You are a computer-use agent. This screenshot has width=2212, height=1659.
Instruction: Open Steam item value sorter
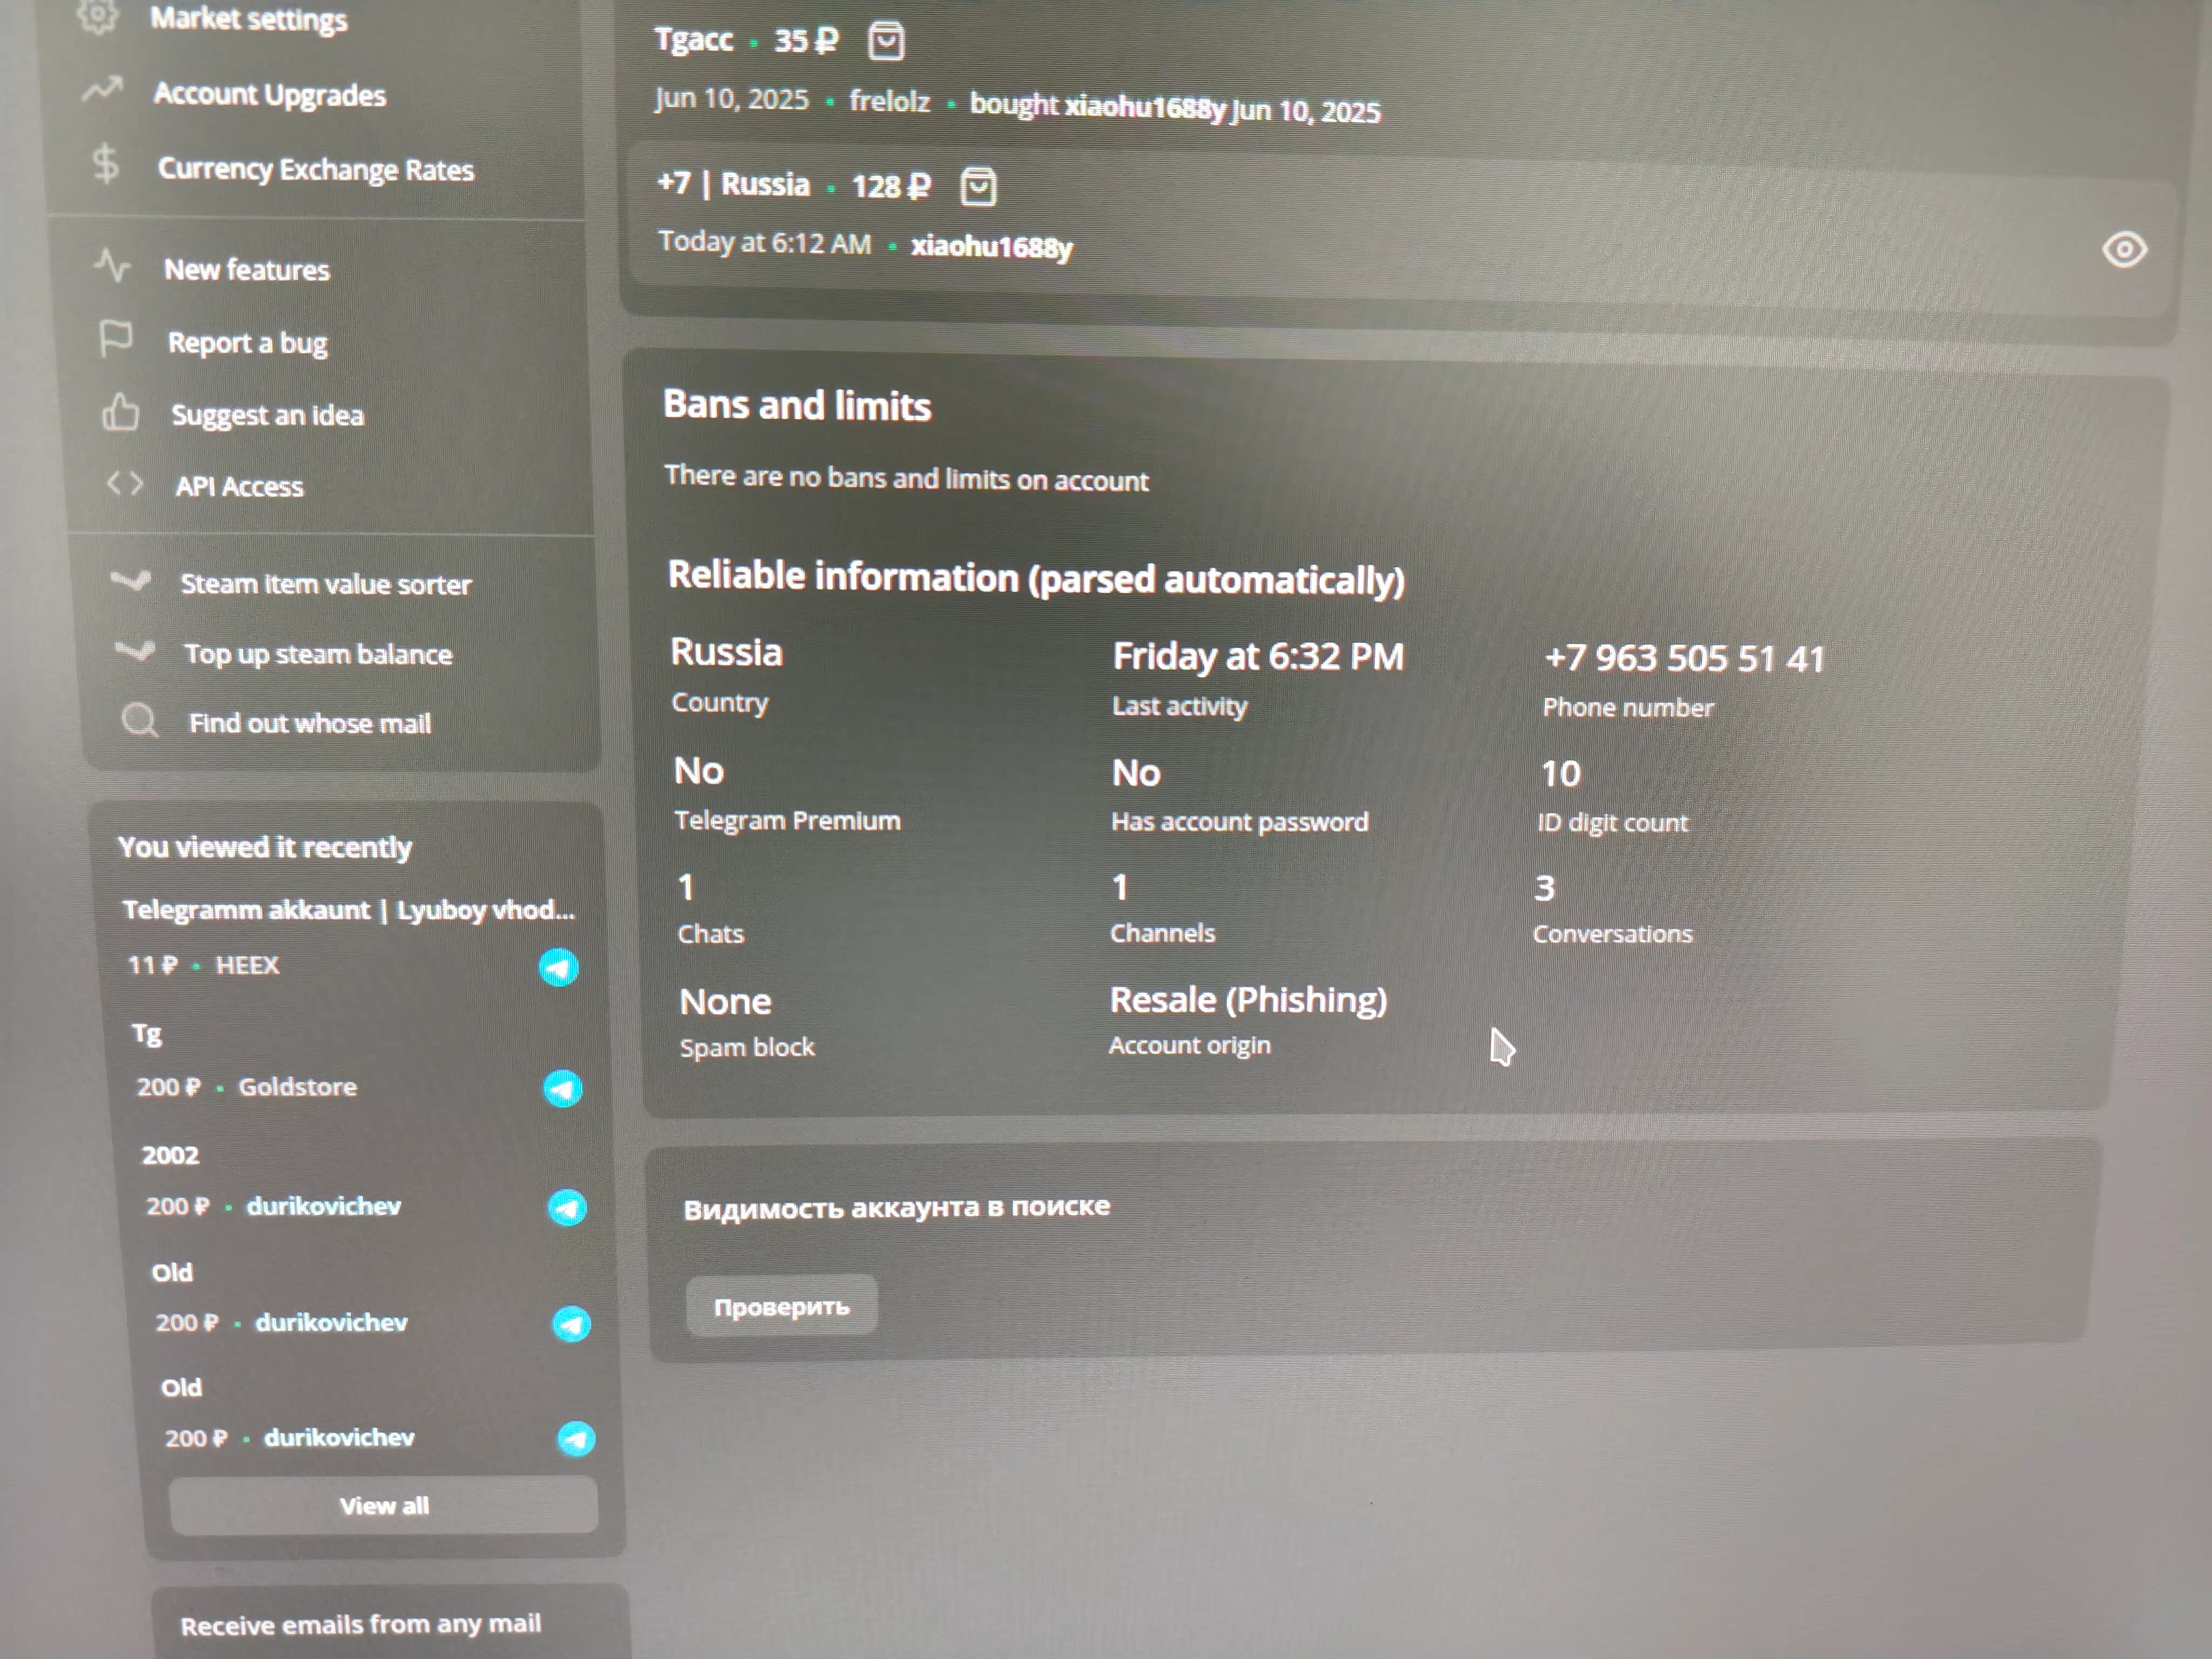coord(326,584)
